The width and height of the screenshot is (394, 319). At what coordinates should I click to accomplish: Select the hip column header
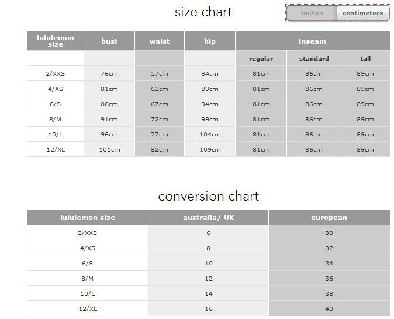click(x=210, y=41)
